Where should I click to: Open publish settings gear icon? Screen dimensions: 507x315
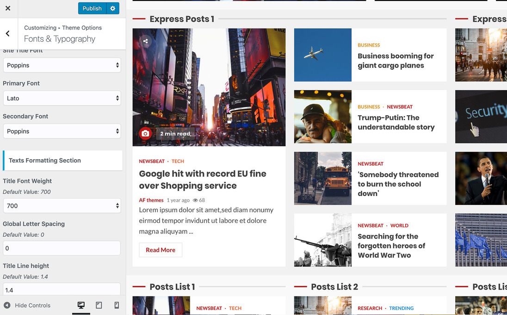tap(112, 8)
